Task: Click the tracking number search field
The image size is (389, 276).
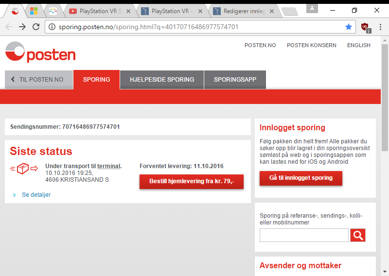Action: pyautogui.click(x=304, y=235)
